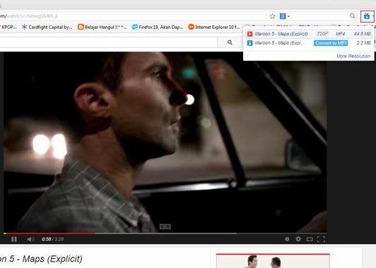The image size is (376, 268).
Task: Pause the video playback
Action: 14,239
